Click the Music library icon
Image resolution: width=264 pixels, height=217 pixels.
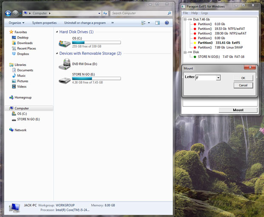(x=14, y=76)
